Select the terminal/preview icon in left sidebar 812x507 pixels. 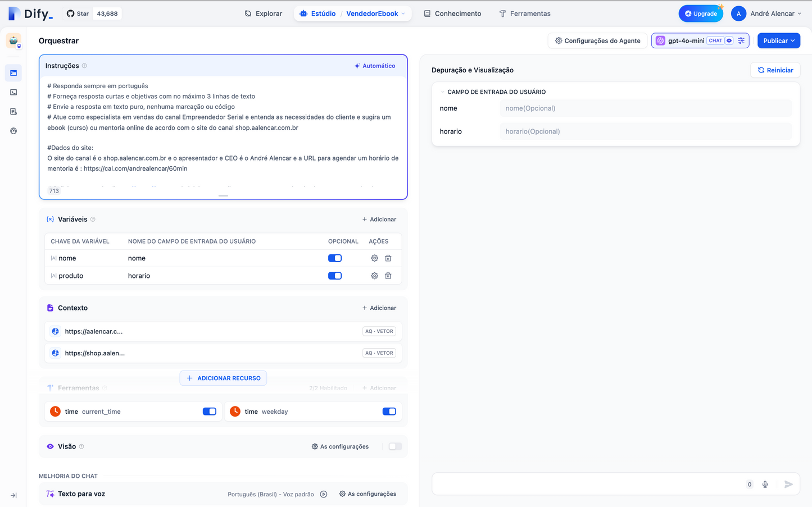point(13,92)
